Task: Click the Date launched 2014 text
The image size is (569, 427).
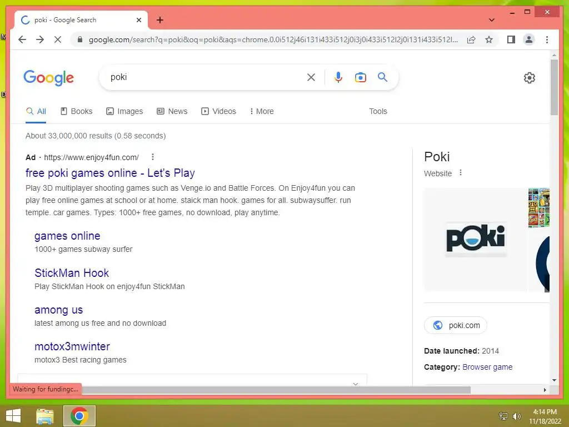Action: 461,351
